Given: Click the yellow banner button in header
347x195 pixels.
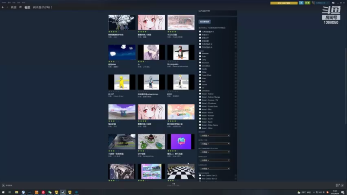Looking at the screenshot, I should (x=284, y=3).
